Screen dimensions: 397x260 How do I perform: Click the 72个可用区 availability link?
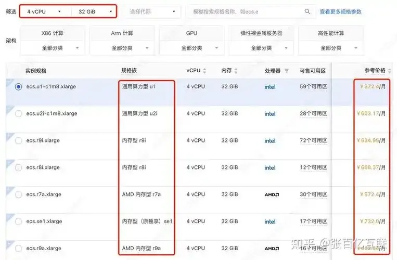point(313,140)
